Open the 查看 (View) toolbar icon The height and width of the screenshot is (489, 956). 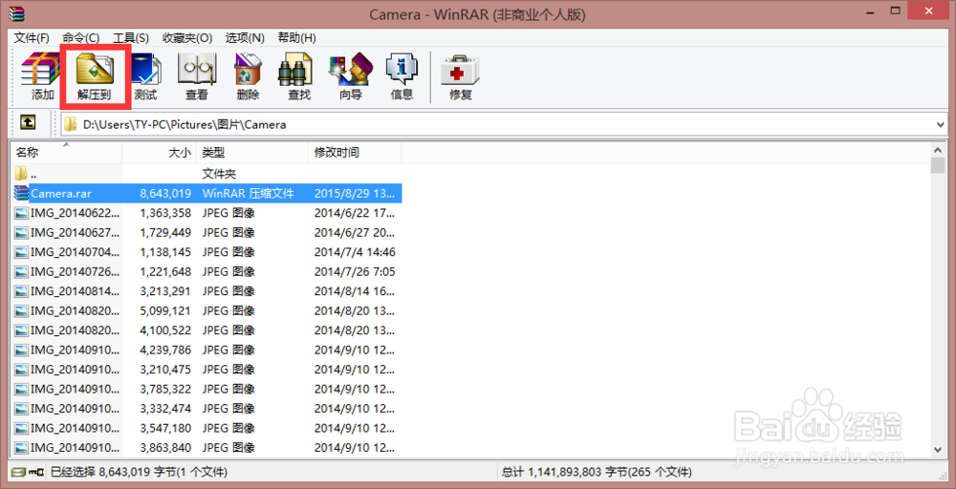(197, 76)
